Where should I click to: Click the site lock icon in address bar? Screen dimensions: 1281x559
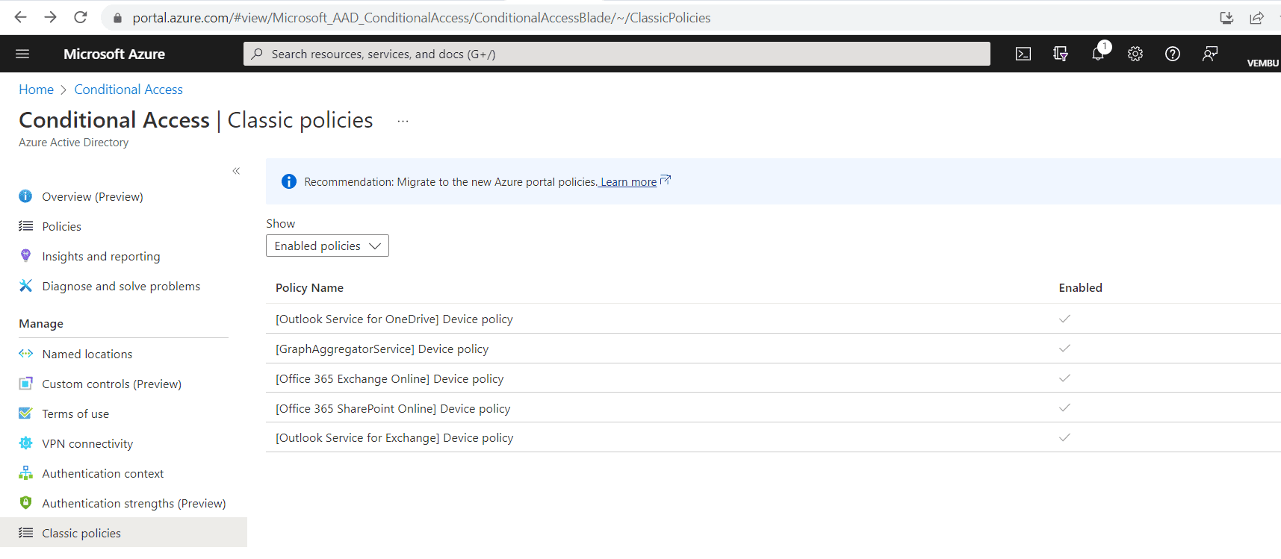point(117,18)
